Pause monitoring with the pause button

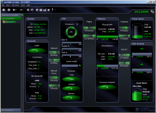pyautogui.click(x=28, y=10)
